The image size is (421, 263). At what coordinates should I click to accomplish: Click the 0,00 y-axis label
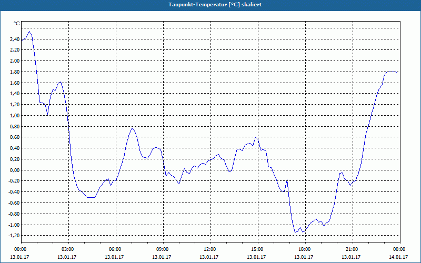[x=15, y=170]
